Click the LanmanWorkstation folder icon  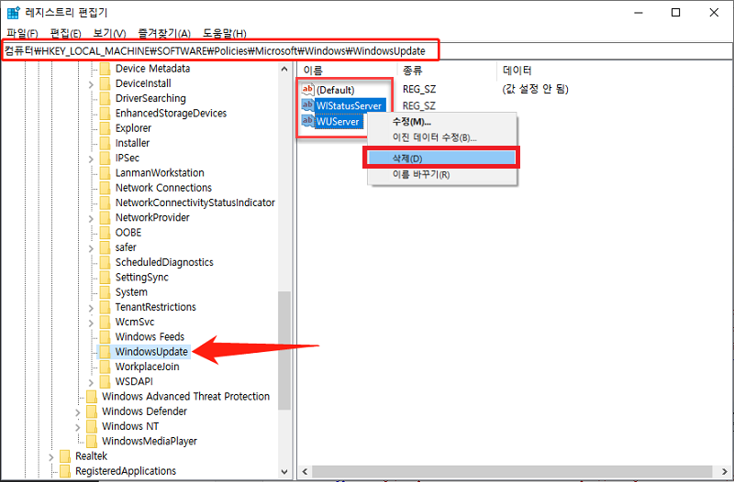click(x=105, y=173)
